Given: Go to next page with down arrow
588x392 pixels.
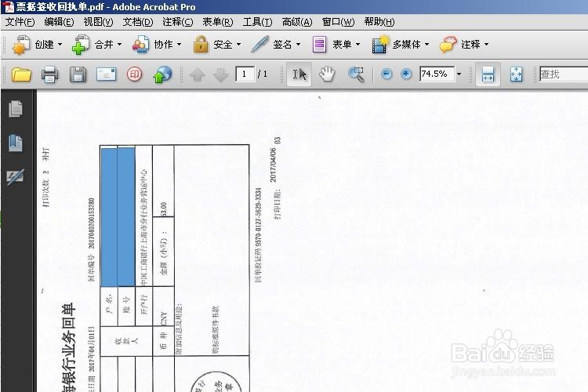Looking at the screenshot, I should (220, 74).
